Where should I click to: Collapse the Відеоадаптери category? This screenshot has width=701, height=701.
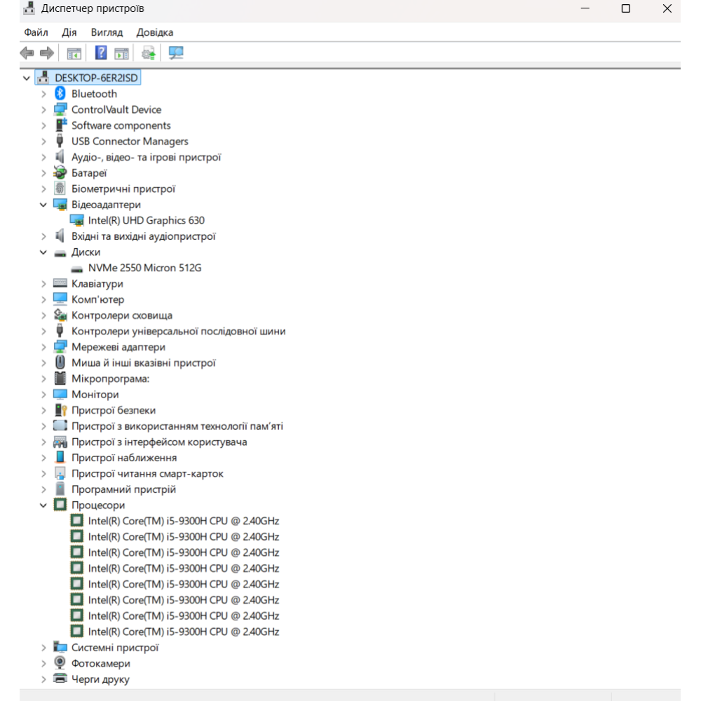tap(43, 205)
